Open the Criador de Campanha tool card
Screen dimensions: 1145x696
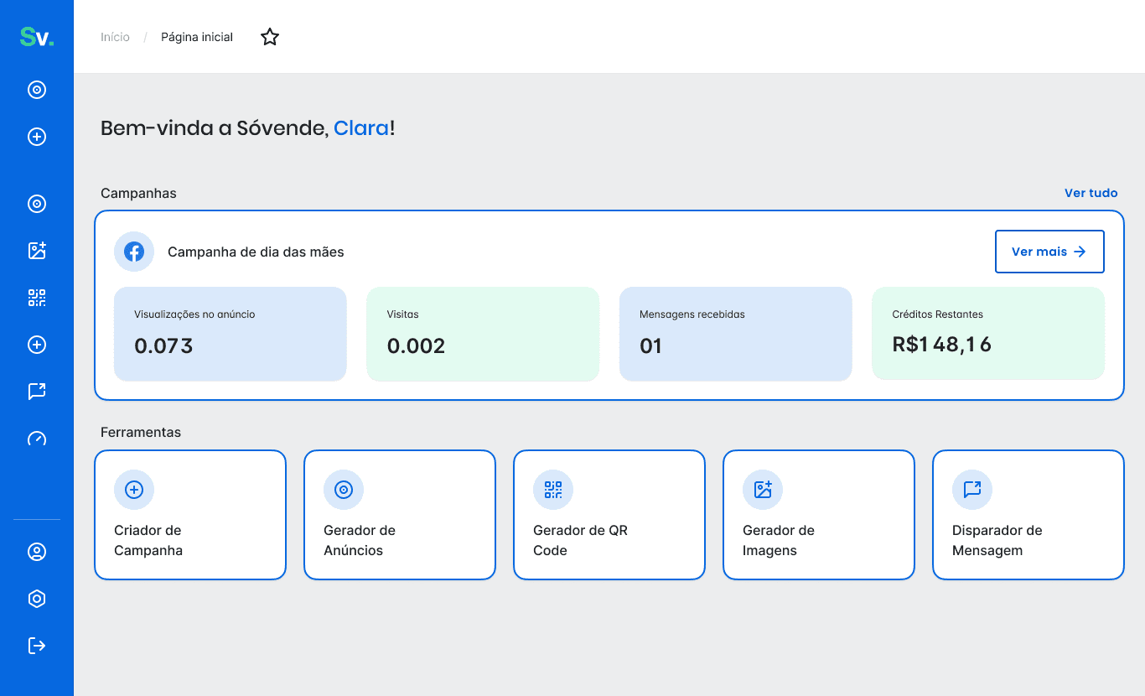190,515
